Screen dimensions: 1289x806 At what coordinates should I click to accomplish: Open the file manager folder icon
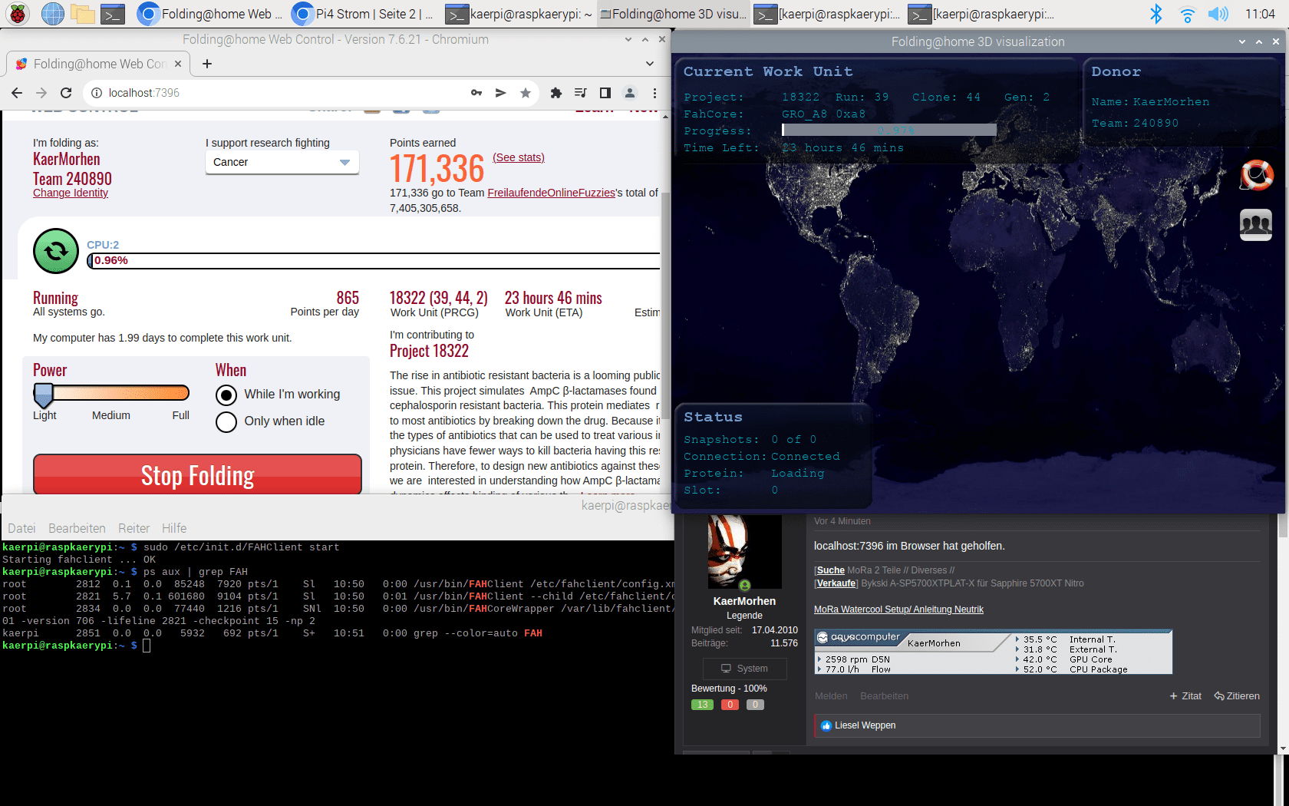(83, 13)
